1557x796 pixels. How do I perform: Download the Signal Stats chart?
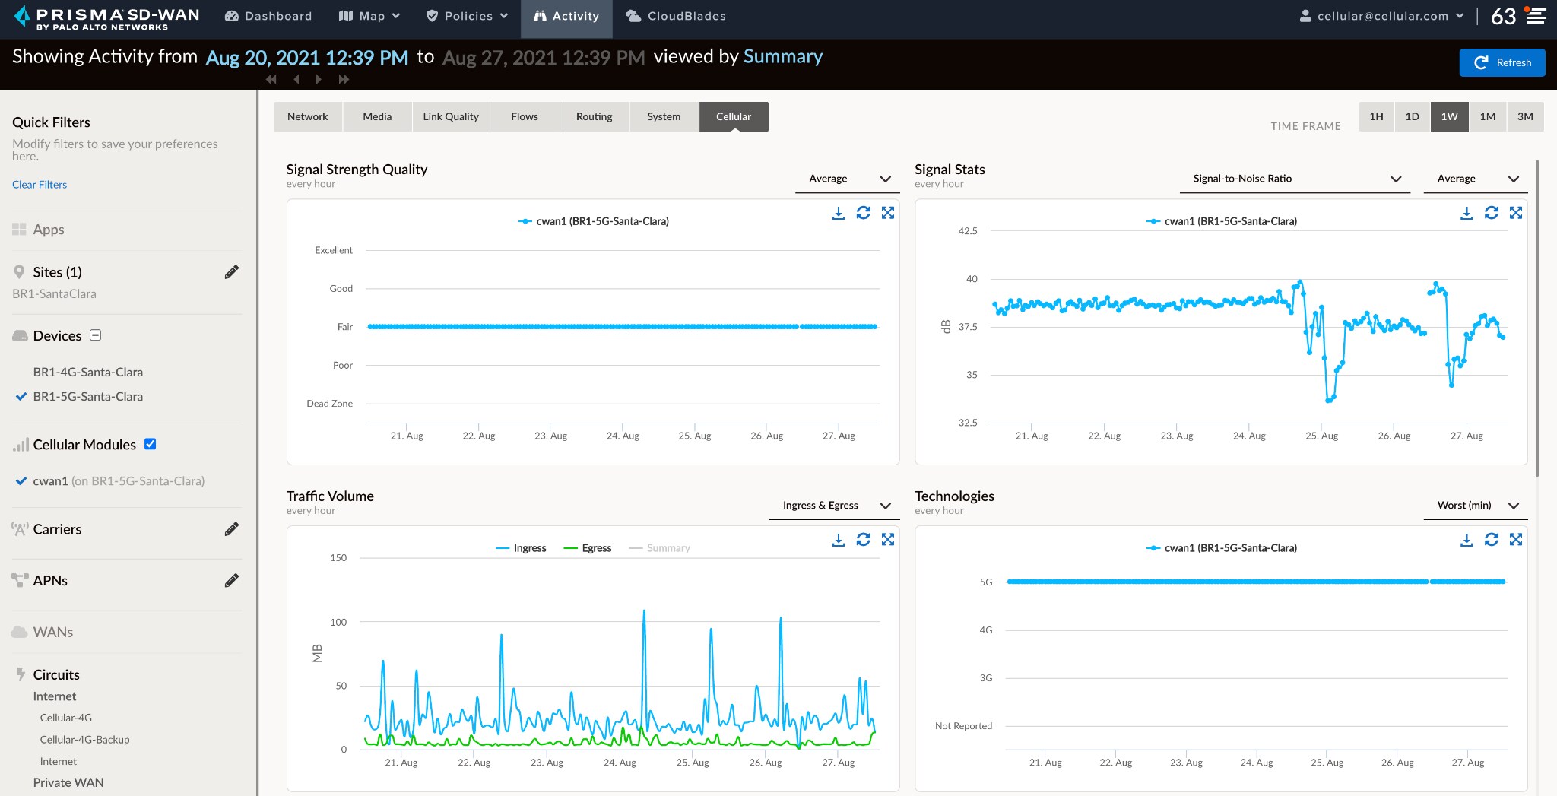click(x=1467, y=213)
